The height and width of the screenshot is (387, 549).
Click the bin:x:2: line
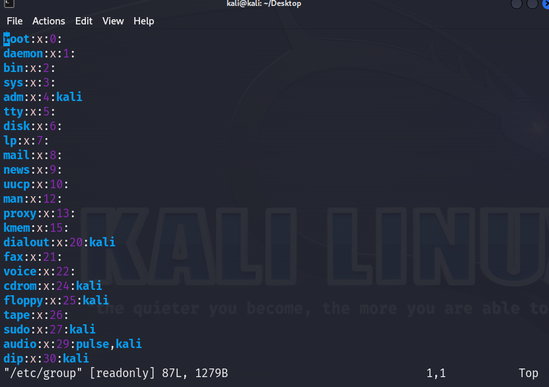[x=30, y=68]
